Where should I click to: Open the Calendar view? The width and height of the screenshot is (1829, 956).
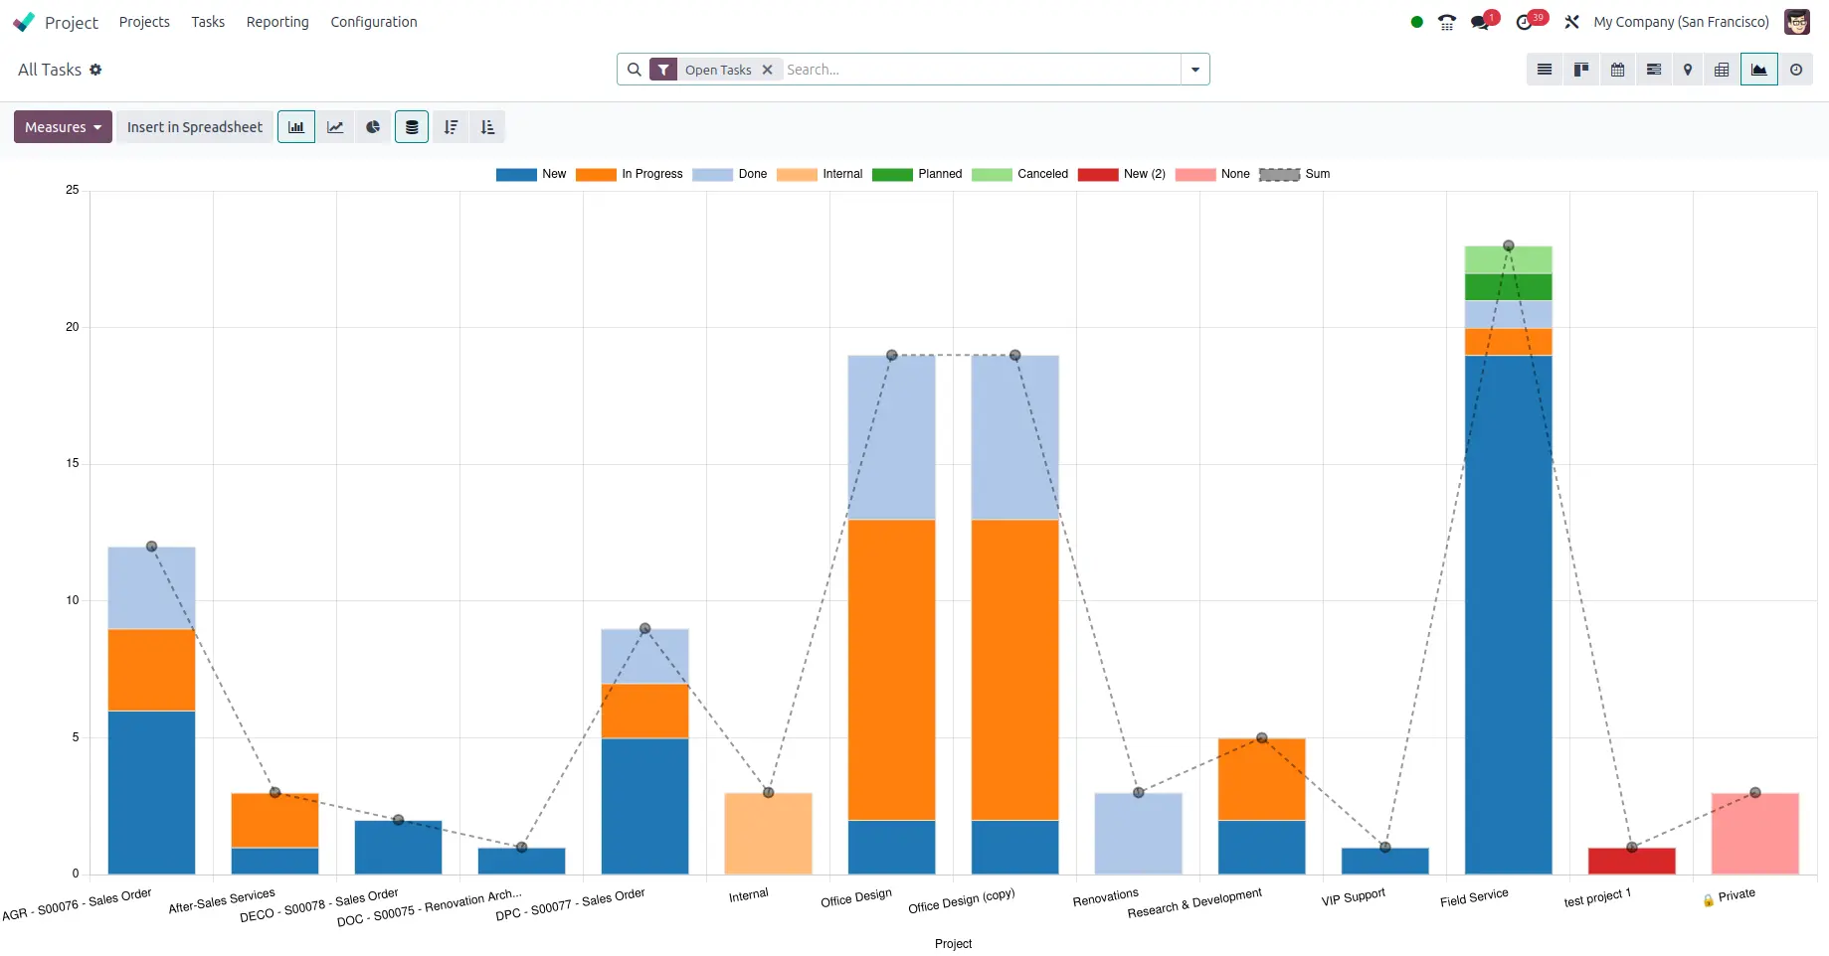point(1617,70)
